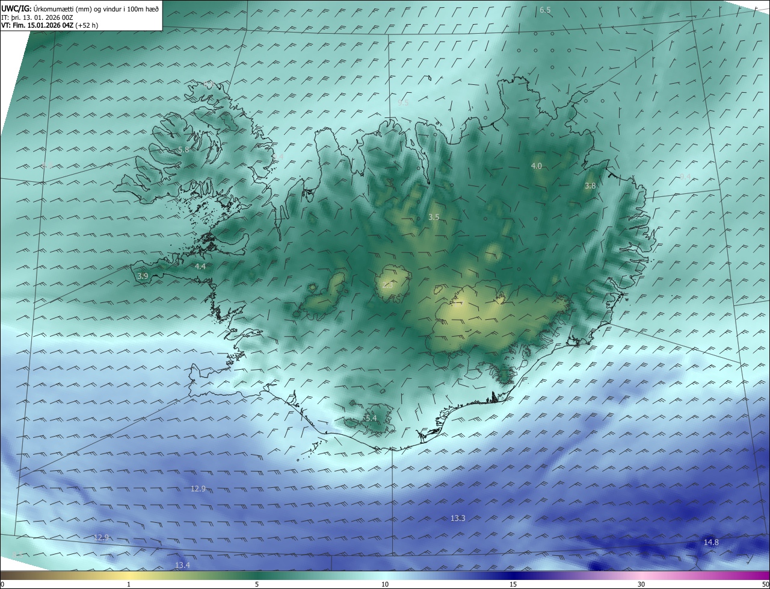Select the 5.8 value over the Westfjords
The width and height of the screenshot is (770, 589).
click(183, 149)
